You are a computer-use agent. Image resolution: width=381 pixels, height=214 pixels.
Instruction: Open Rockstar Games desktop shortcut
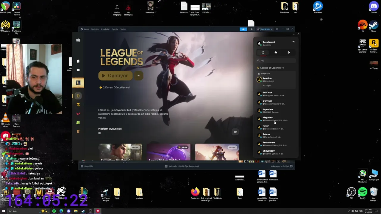(x=374, y=46)
